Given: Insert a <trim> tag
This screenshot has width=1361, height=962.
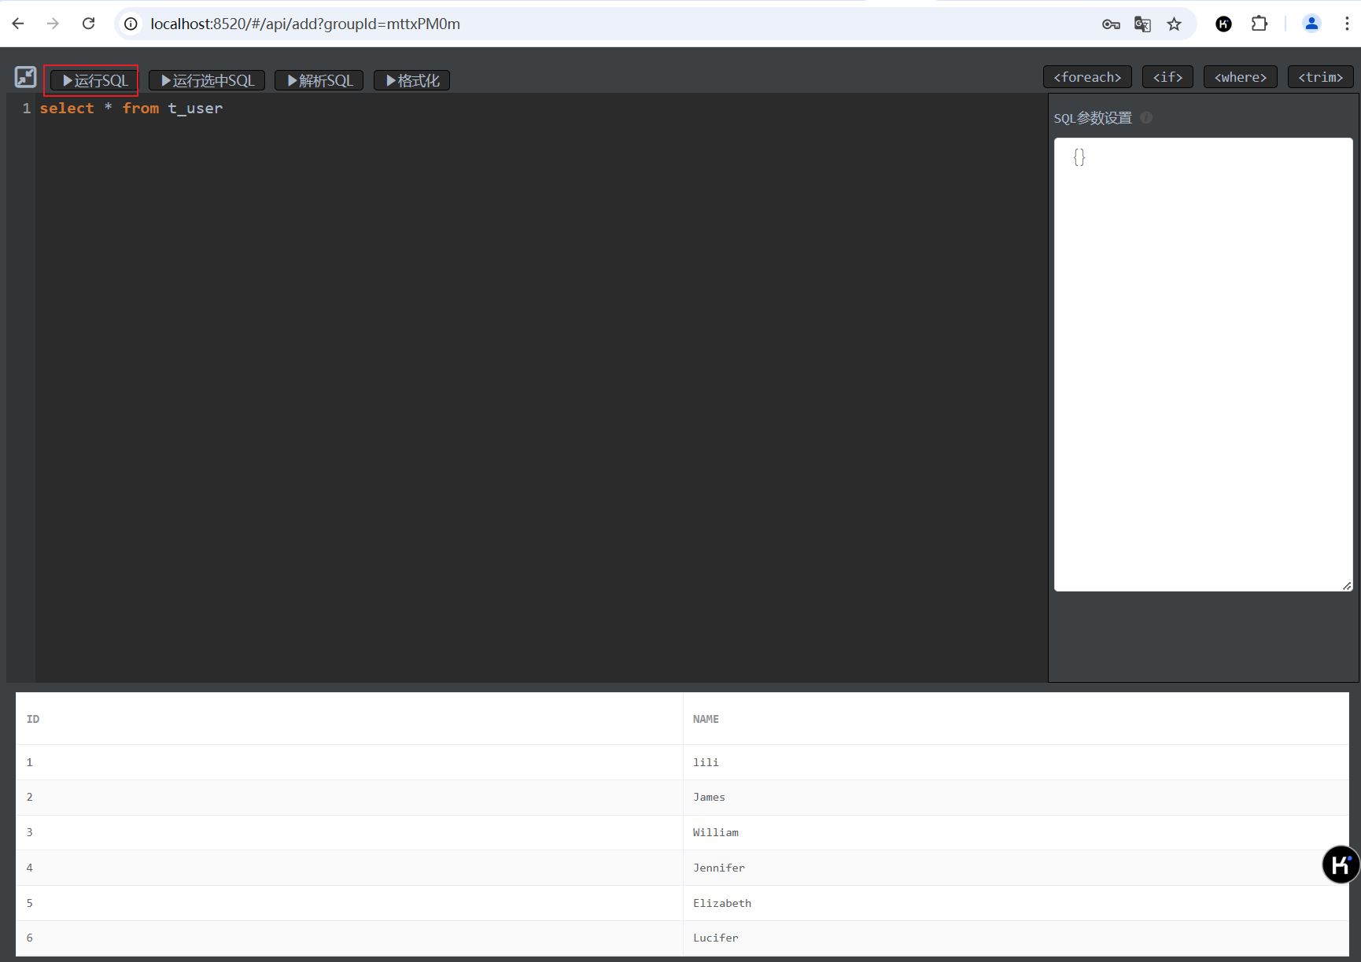Looking at the screenshot, I should click(1320, 77).
